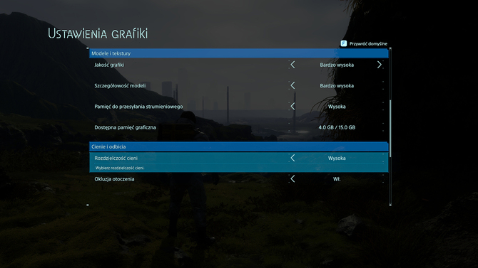Click the 'Wł.' value of Okluzja otoczenia
This screenshot has width=478, height=268.
click(x=337, y=179)
